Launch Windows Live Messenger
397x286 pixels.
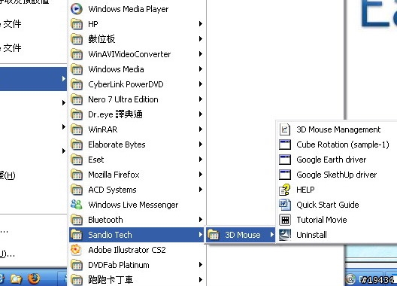(137, 205)
